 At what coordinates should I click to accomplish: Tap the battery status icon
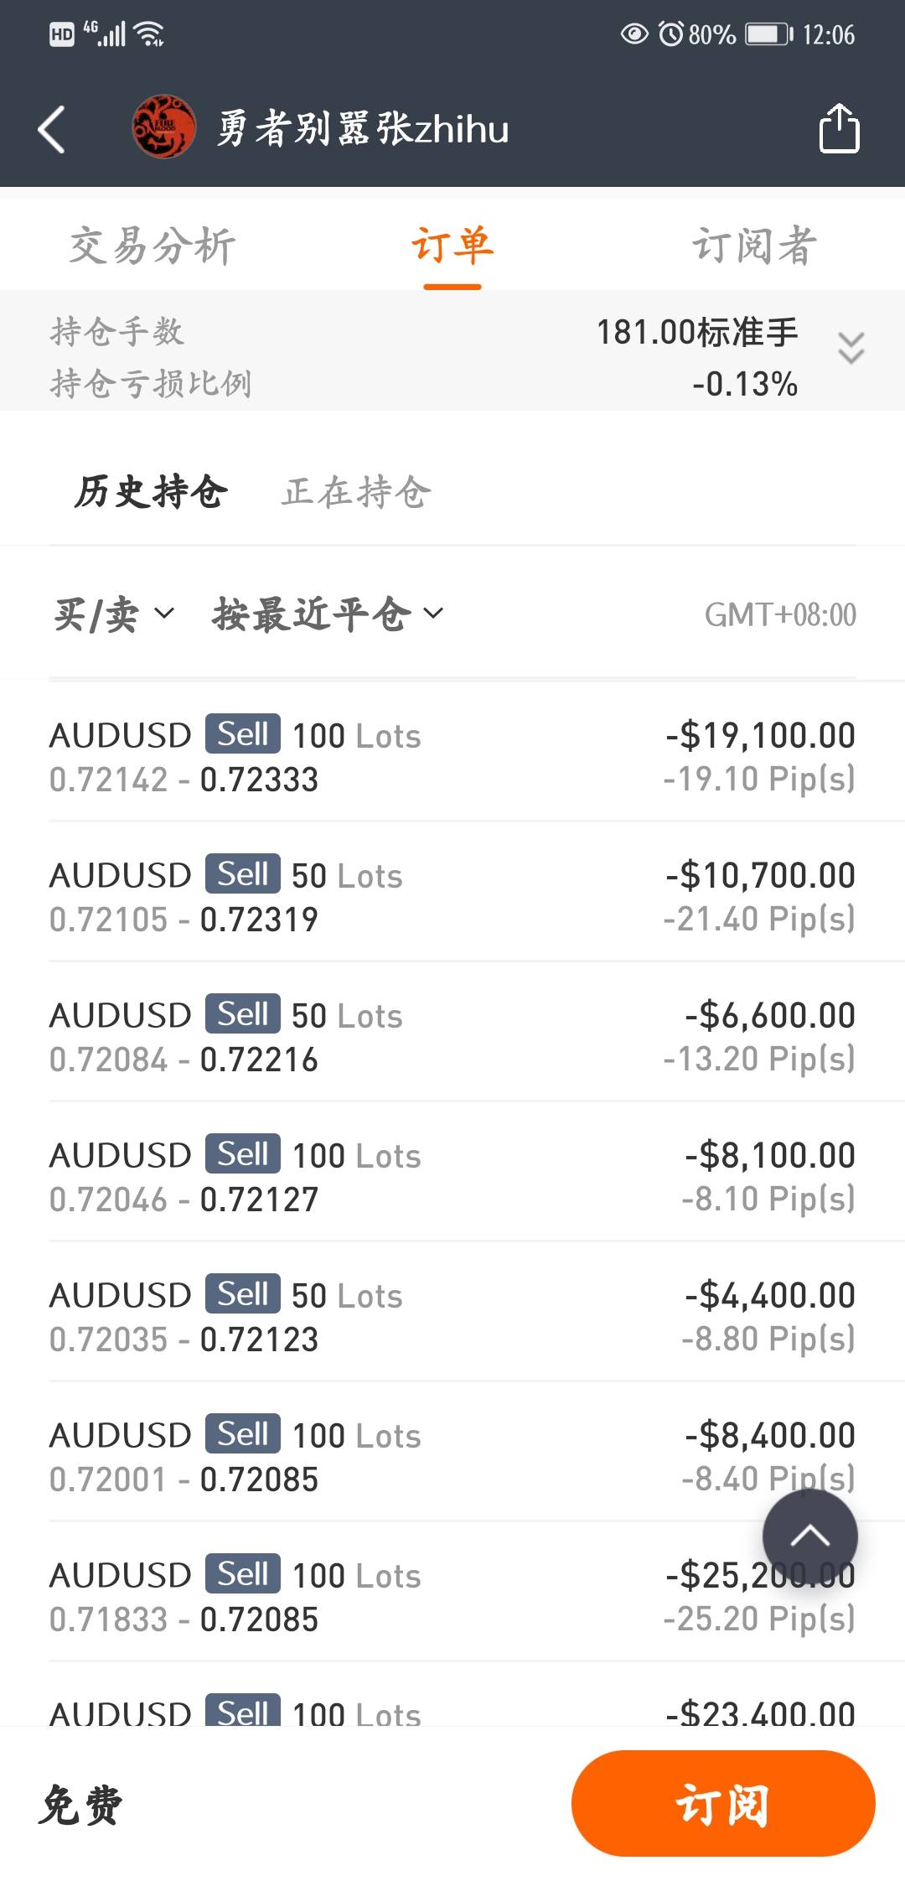tap(768, 34)
